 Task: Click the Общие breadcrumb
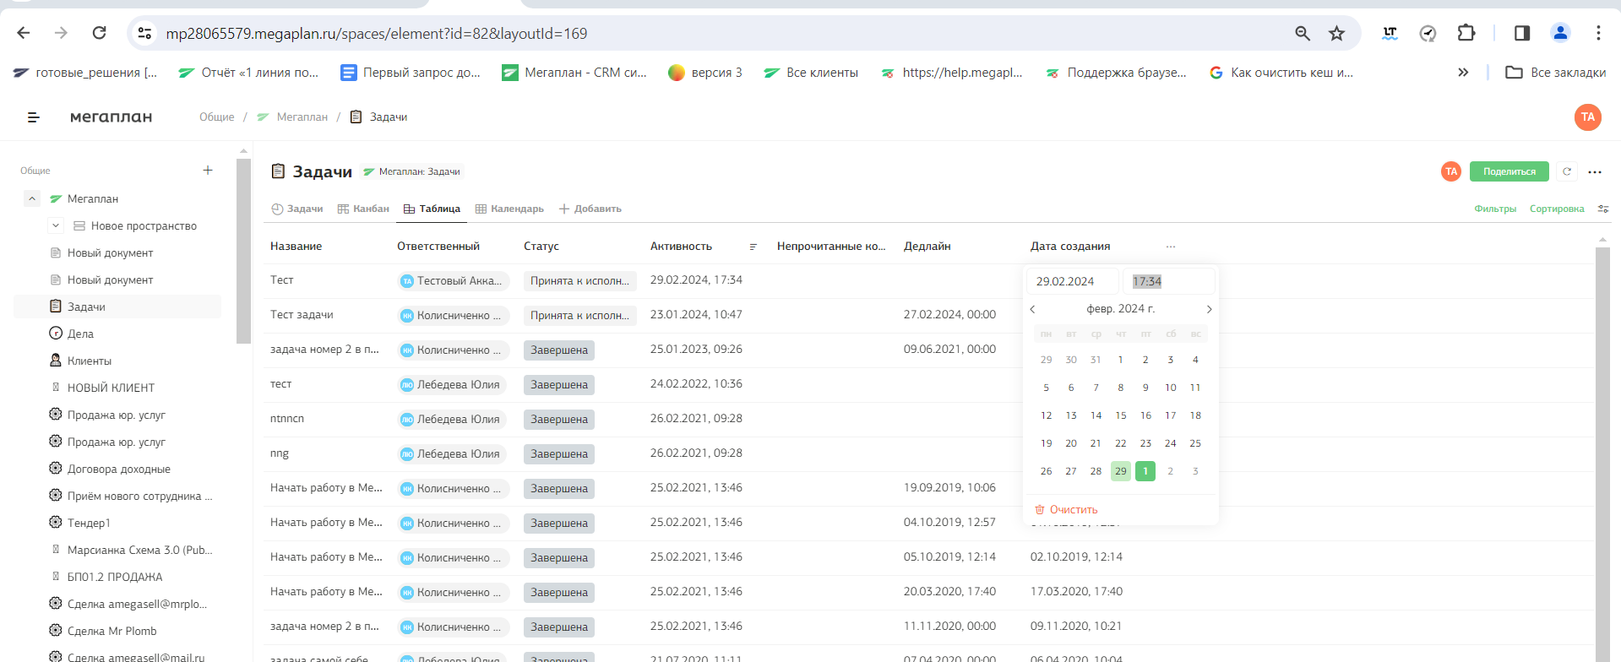tap(217, 117)
